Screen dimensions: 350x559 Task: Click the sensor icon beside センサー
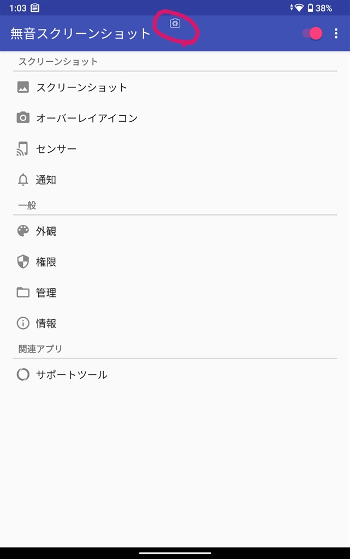(22, 148)
